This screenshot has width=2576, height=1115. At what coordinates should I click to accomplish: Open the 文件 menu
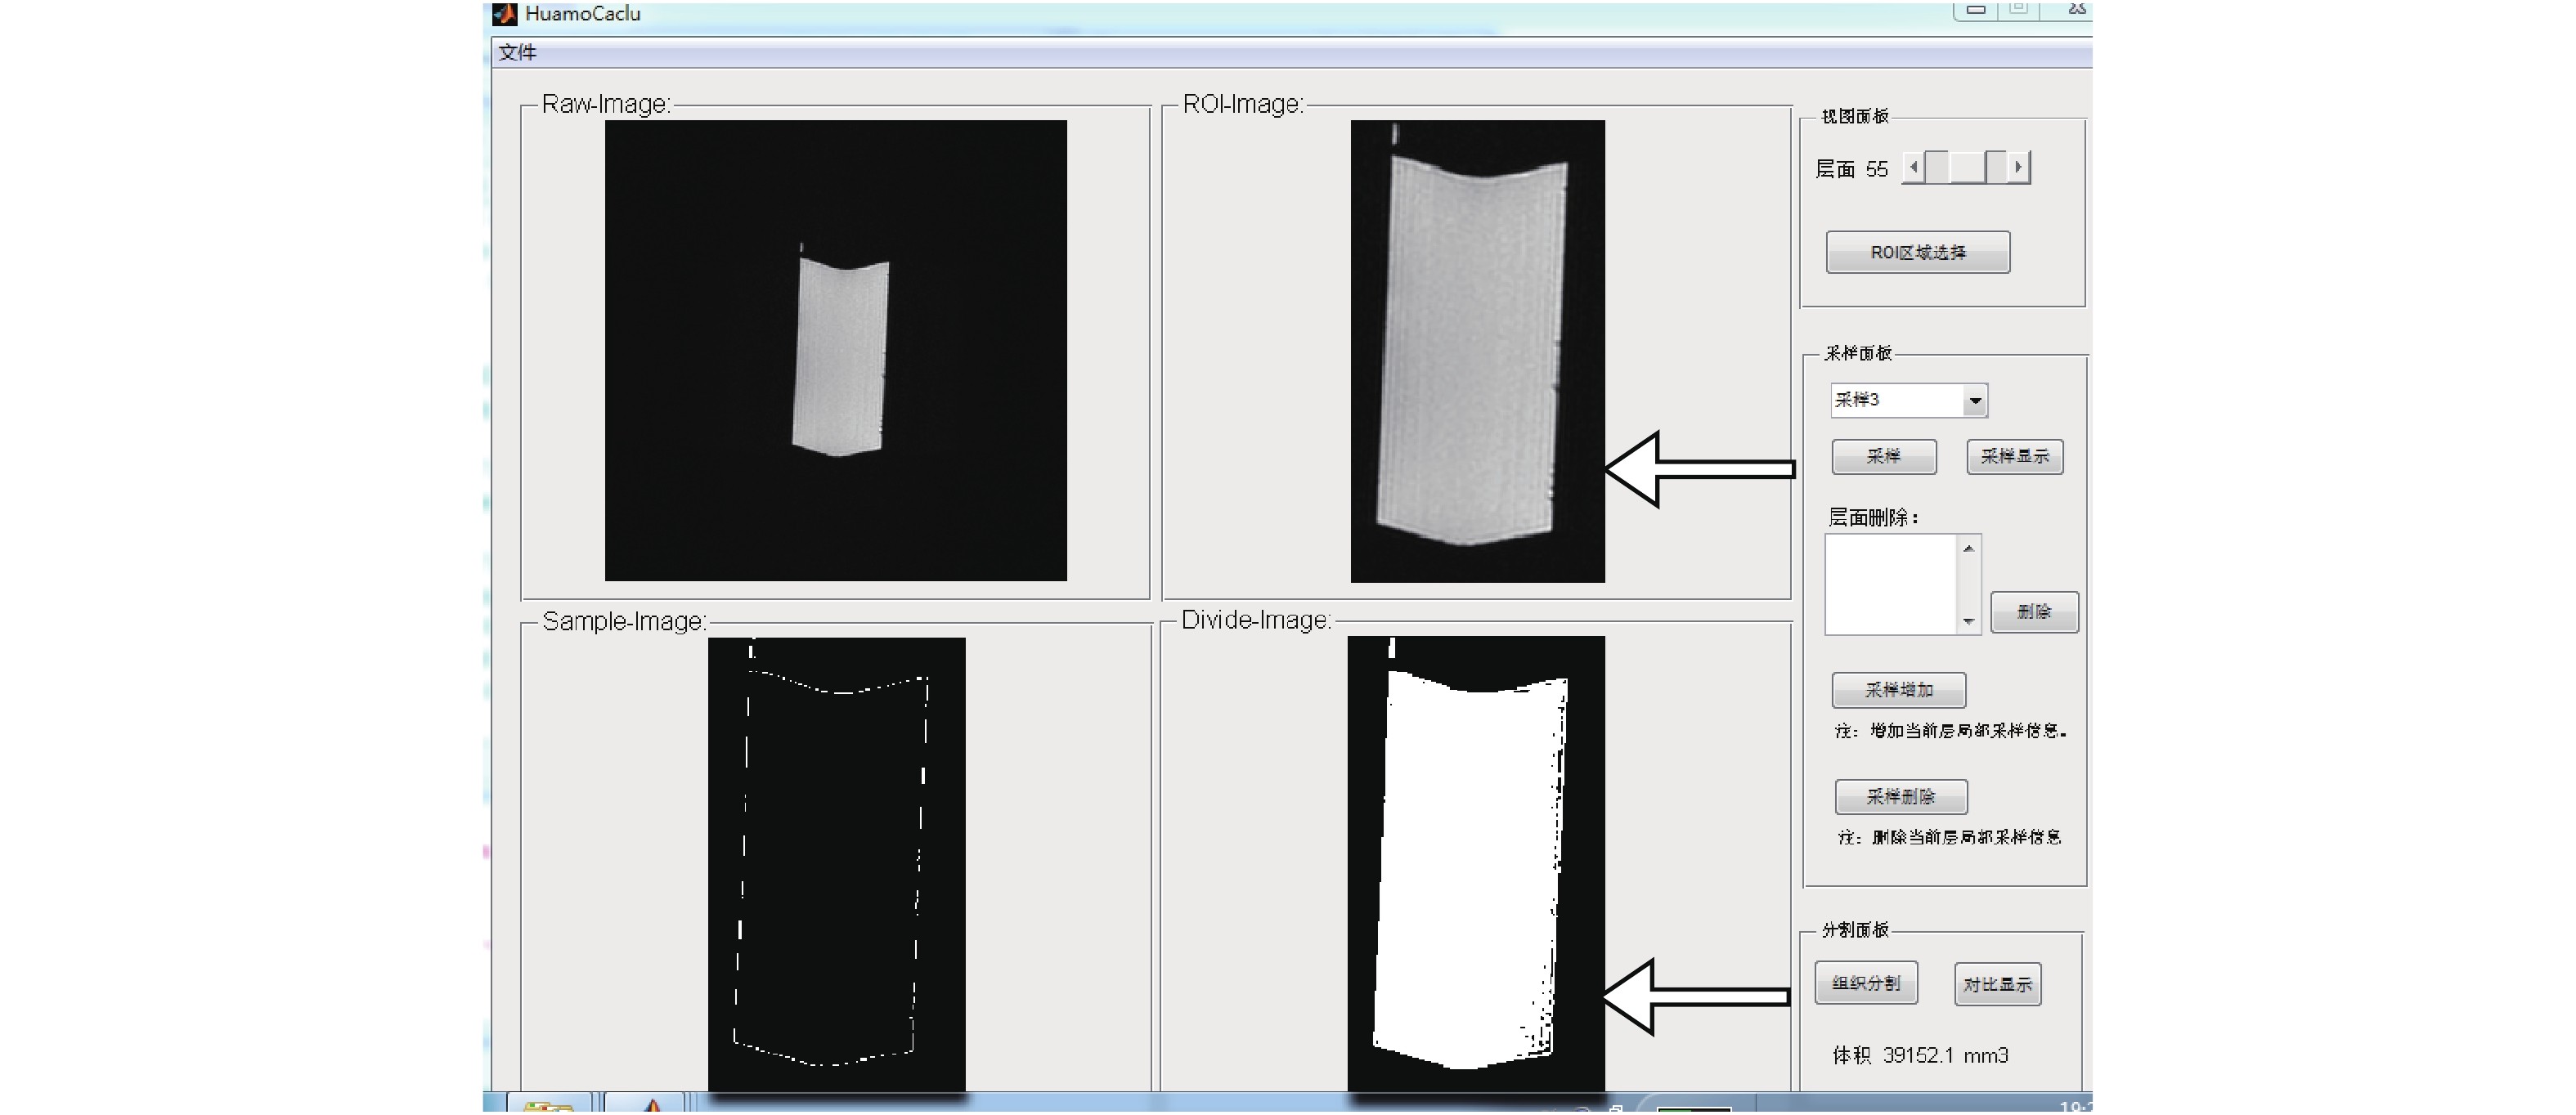point(517,52)
